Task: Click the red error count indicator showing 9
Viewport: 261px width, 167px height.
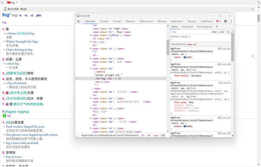Action: coord(218,21)
